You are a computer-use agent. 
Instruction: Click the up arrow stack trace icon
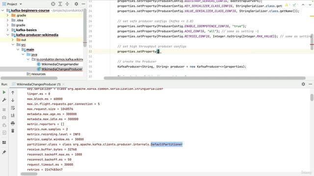(13, 92)
